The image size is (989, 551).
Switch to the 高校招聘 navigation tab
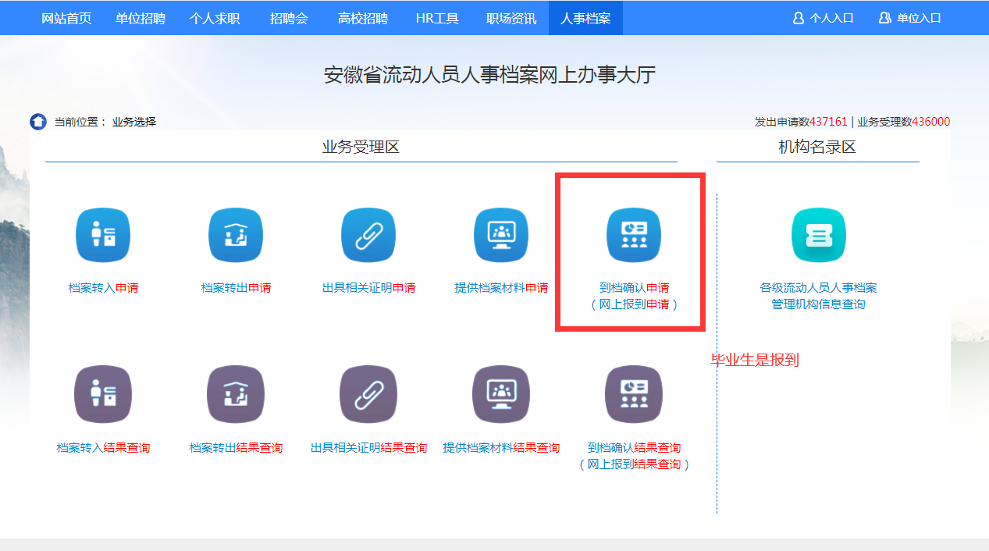point(363,18)
